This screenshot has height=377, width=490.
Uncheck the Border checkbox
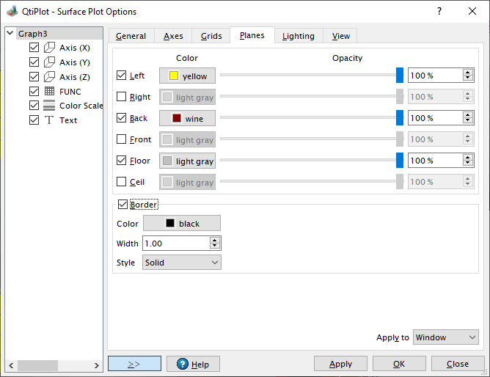[122, 205]
